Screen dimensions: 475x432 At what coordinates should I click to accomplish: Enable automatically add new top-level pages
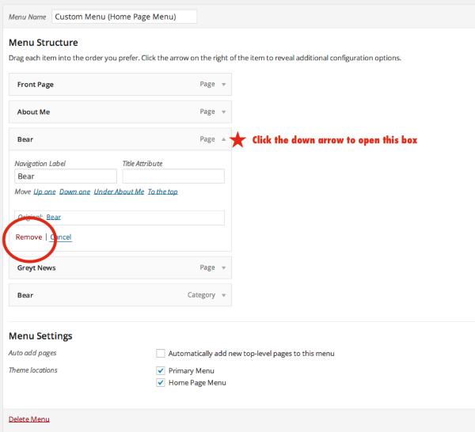point(161,354)
